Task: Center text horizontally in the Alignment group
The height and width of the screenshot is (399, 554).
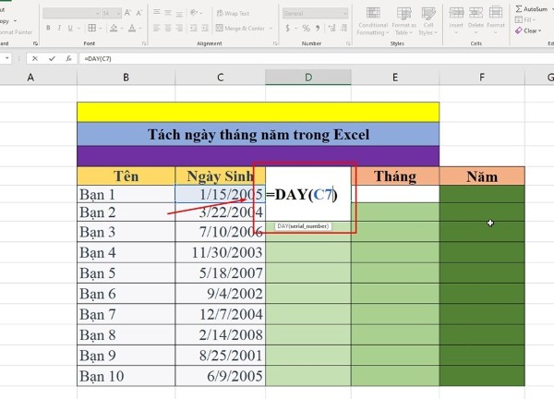Action: click(168, 28)
